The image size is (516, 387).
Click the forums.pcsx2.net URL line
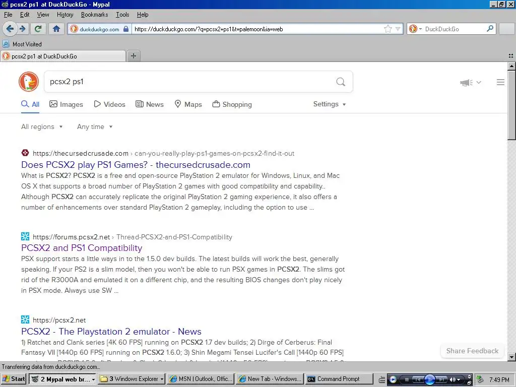[133, 237]
